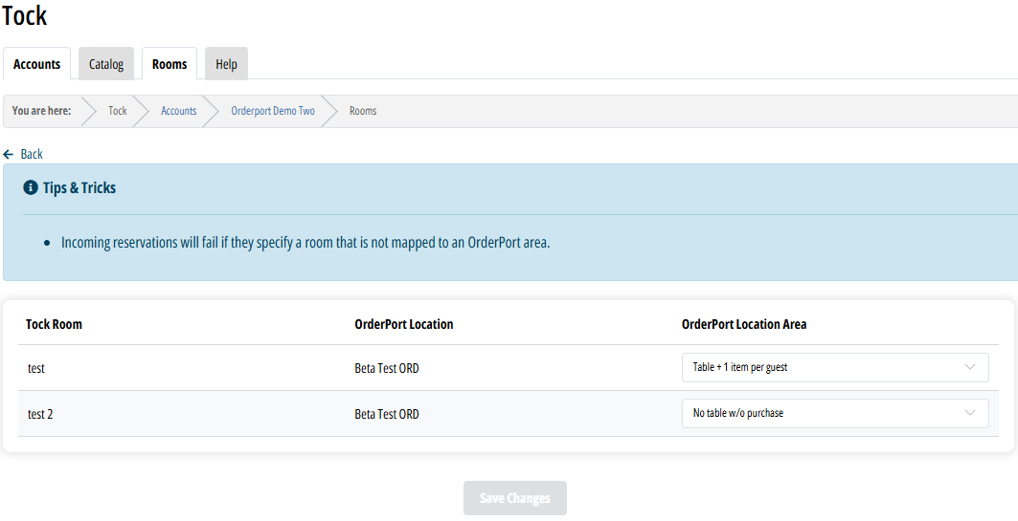
Task: Click the chevron of 'No table w/o purchase'
Action: click(970, 413)
